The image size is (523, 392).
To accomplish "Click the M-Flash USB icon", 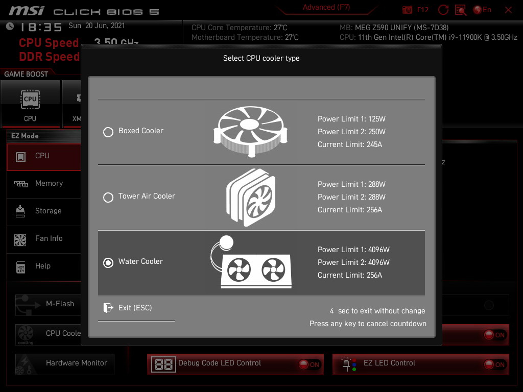I will (28, 305).
